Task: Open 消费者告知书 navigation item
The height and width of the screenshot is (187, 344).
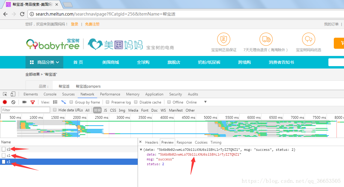Action: [281, 62]
